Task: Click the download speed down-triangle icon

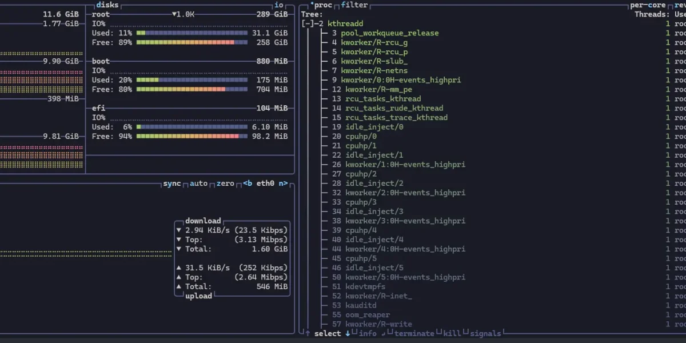Action: (x=179, y=230)
